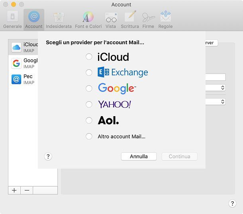Screen dimensions: 243x214
Task: Click the Altro account Mail... label
Action: coord(121,136)
